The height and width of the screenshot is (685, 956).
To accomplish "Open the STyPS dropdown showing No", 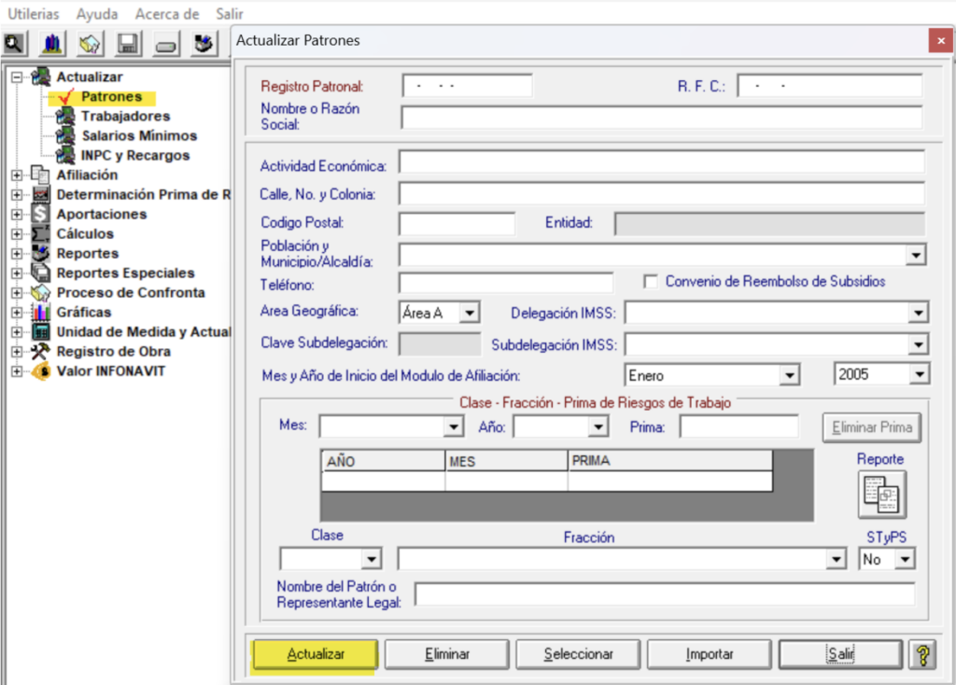I will pyautogui.click(x=906, y=559).
